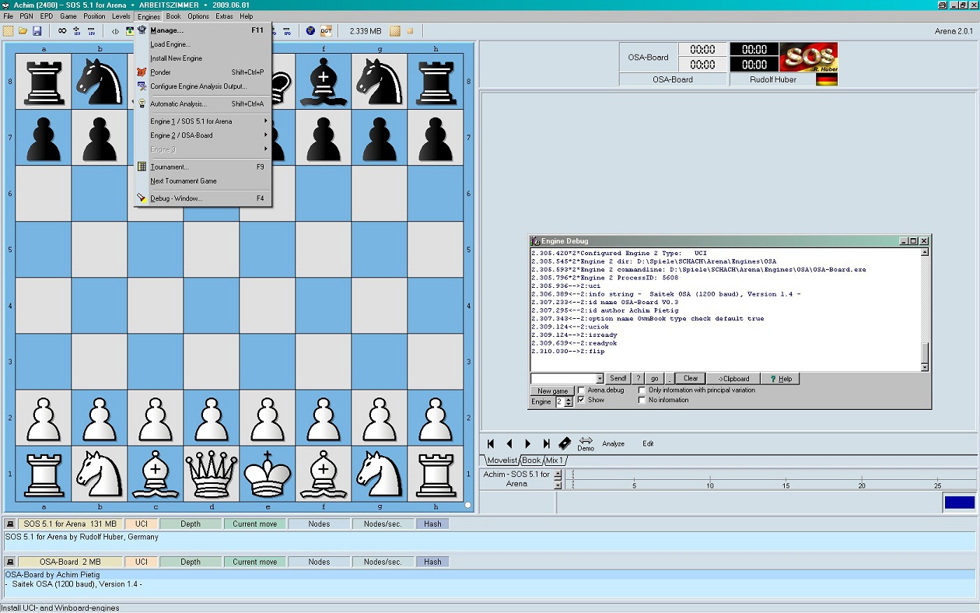Viewport: 980px width, 613px height.
Task: Click the icon left of OSA-Board engine row
Action: [x=10, y=562]
